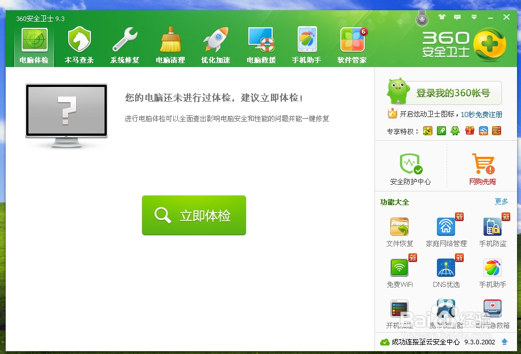Minimize the 360安全卫士 window
The height and width of the screenshot is (354, 521).
[x=490, y=17]
